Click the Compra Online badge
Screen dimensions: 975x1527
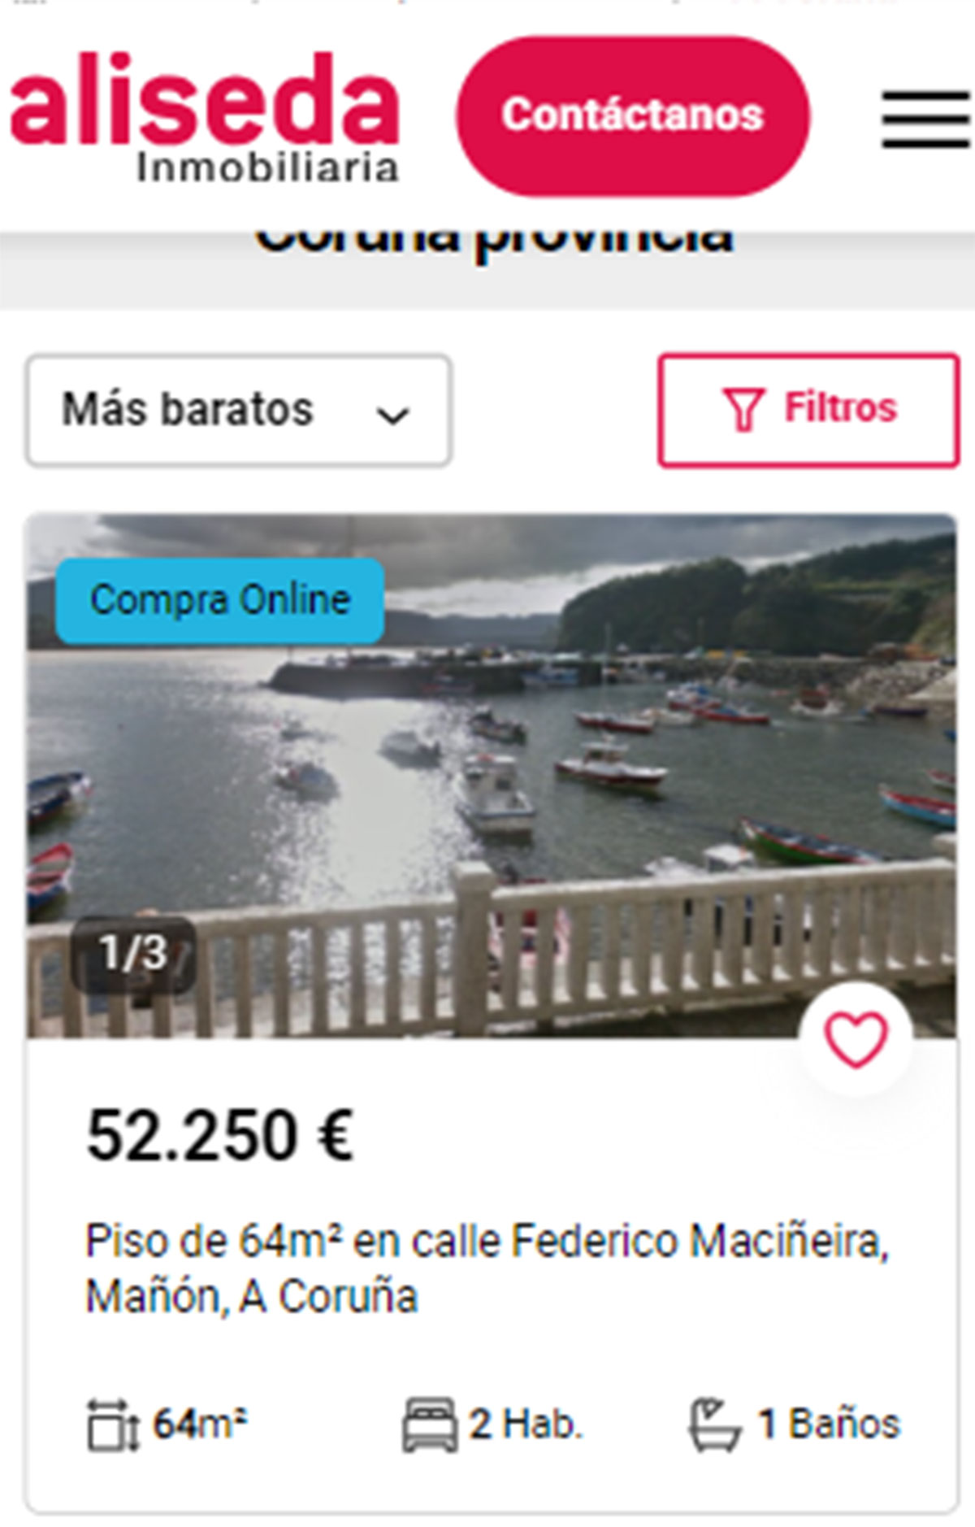(x=219, y=601)
